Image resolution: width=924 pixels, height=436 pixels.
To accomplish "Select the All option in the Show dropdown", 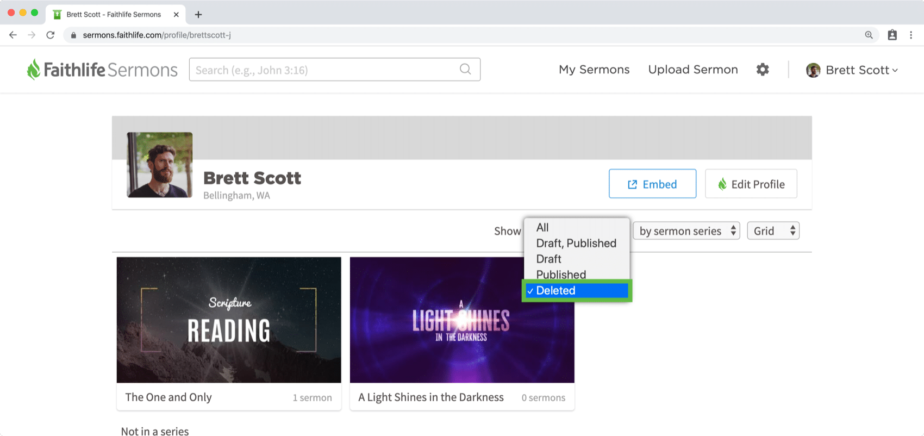I will coord(577,227).
